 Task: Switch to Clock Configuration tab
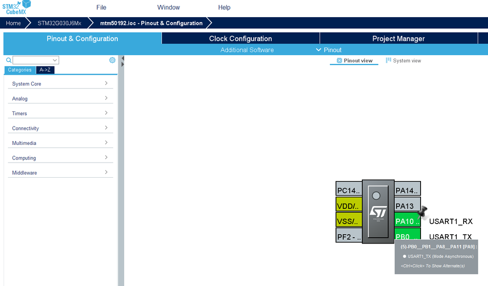pos(241,39)
